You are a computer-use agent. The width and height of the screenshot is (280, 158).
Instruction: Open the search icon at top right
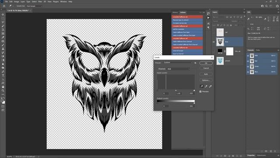(x=266, y=6)
